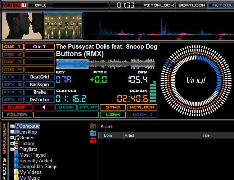Expand the Playlists tree node

[12, 149]
